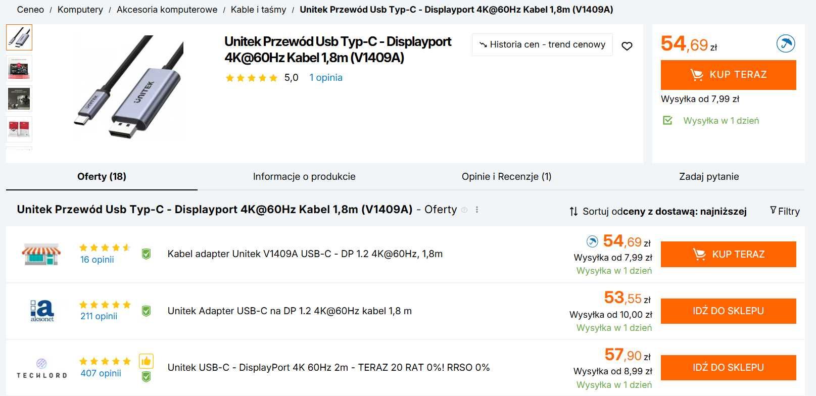Go to the Ceneo breadcrumb home link
Screen dimensions: 816x396
[x=30, y=10]
